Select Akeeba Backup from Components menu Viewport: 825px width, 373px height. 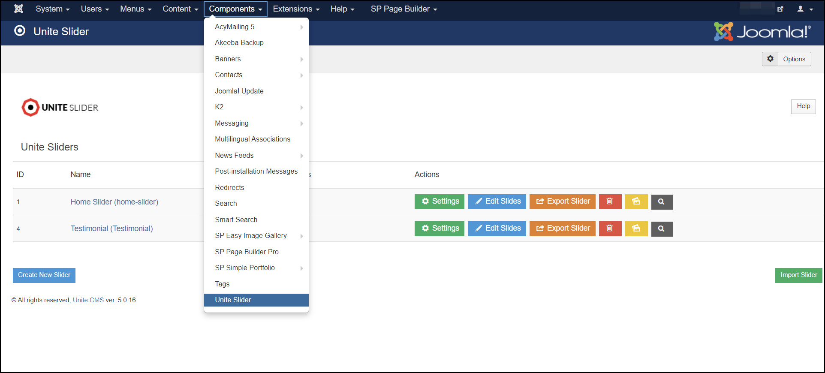pos(256,43)
